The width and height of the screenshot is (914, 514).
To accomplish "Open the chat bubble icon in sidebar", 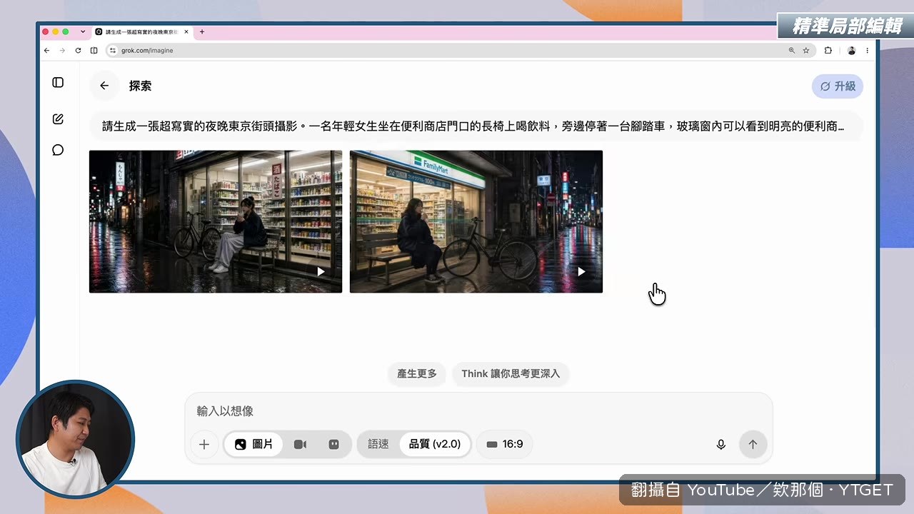I will (58, 150).
